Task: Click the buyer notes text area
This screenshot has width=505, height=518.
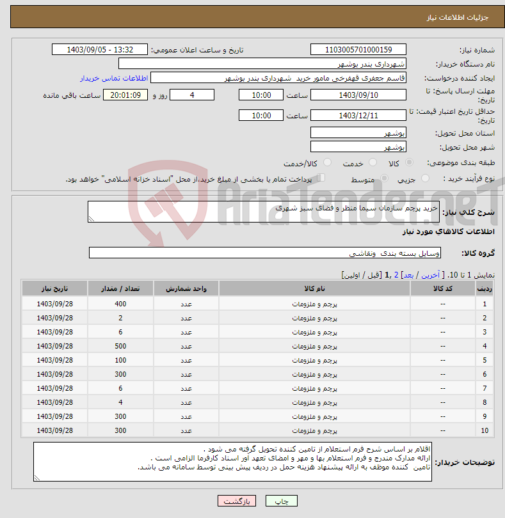Action: pos(232,462)
